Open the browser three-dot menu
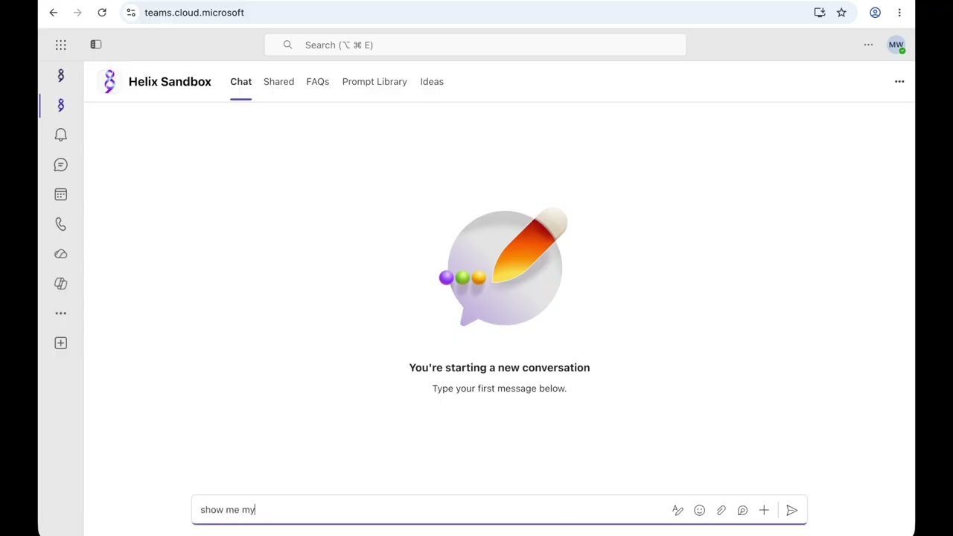The image size is (953, 536). 899,13
